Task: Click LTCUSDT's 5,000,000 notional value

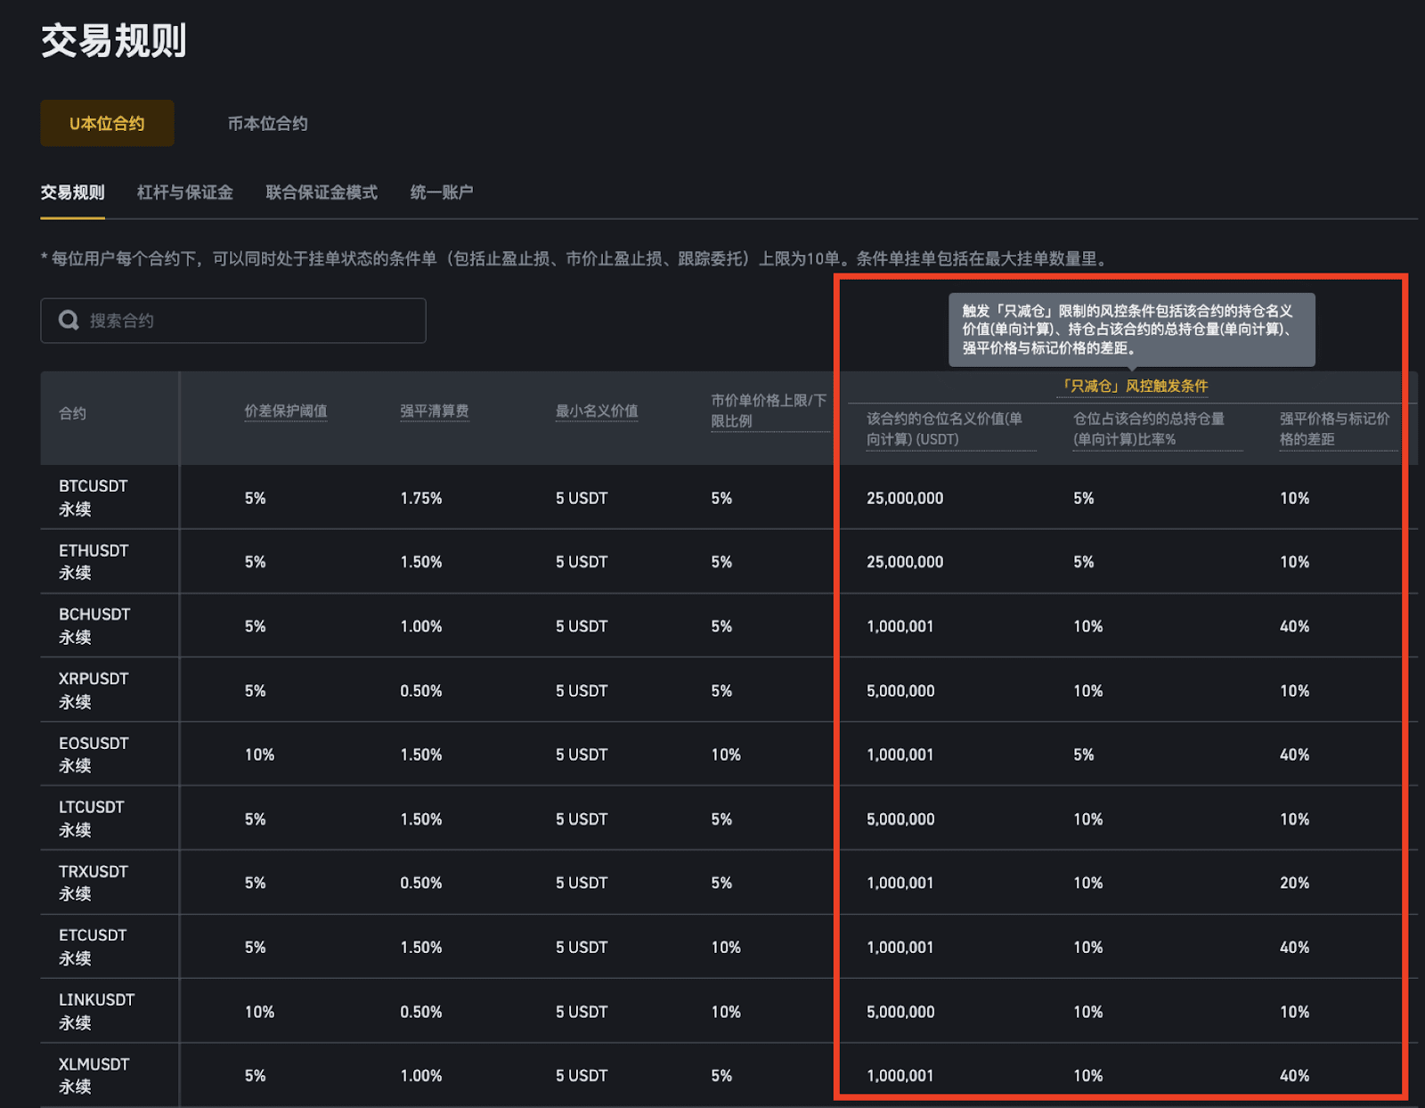Action: pos(900,819)
